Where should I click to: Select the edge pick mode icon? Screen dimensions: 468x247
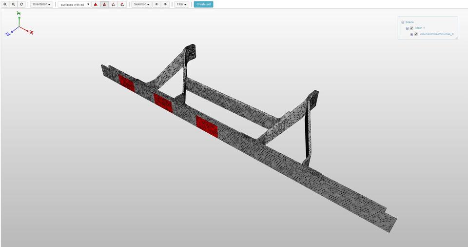(114, 4)
